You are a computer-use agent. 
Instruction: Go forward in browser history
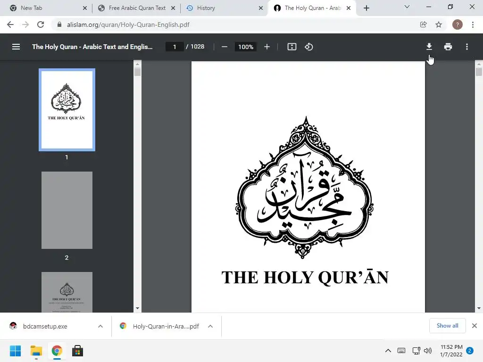click(x=25, y=25)
